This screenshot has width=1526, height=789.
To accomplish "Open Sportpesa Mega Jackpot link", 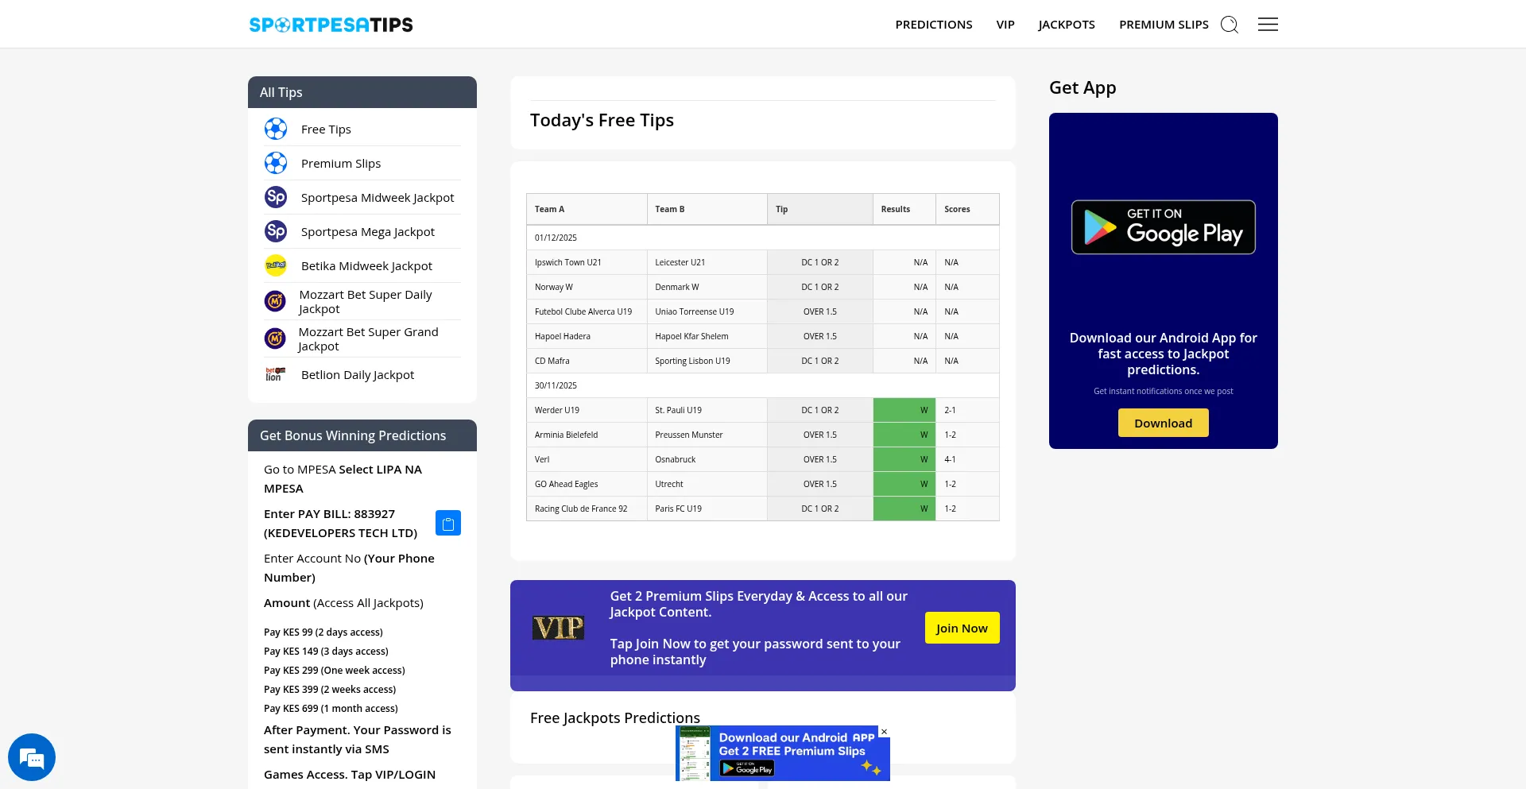I will pyautogui.click(x=367, y=232).
